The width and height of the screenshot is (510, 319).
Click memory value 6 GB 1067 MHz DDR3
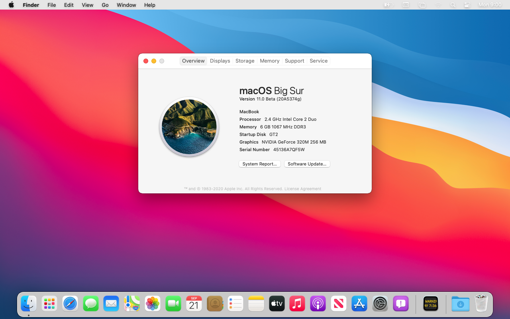(283, 127)
